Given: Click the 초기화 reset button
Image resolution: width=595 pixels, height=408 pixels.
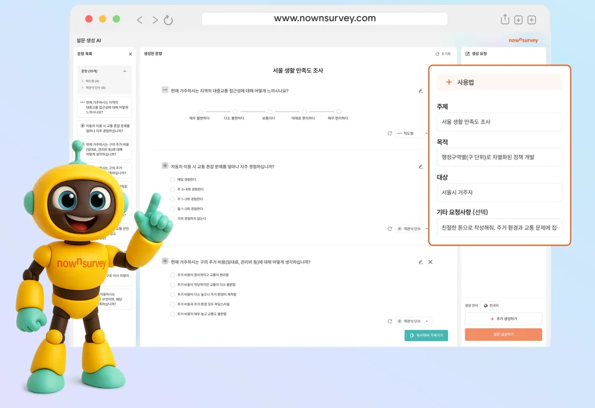Looking at the screenshot, I should 443,54.
